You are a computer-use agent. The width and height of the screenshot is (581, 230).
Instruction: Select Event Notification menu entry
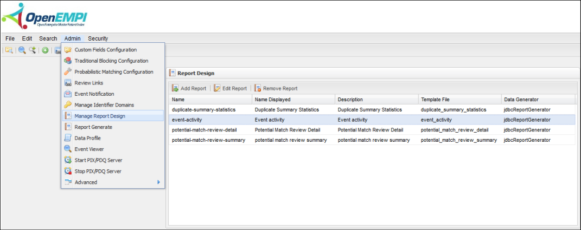(x=113, y=94)
